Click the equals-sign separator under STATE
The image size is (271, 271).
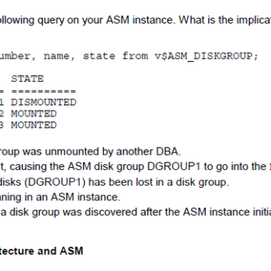[x=44, y=91]
